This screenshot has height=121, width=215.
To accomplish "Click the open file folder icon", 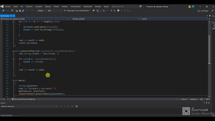I will click(x=17, y=10).
